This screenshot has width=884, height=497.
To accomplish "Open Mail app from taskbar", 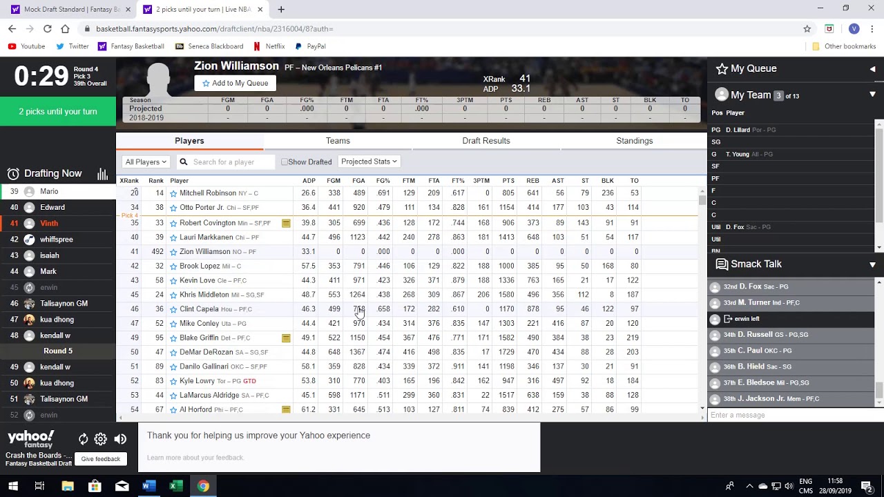I will tap(122, 486).
